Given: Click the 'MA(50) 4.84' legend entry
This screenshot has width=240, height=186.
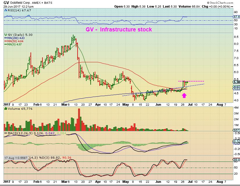Looking at the screenshot, I should click(x=15, y=41).
